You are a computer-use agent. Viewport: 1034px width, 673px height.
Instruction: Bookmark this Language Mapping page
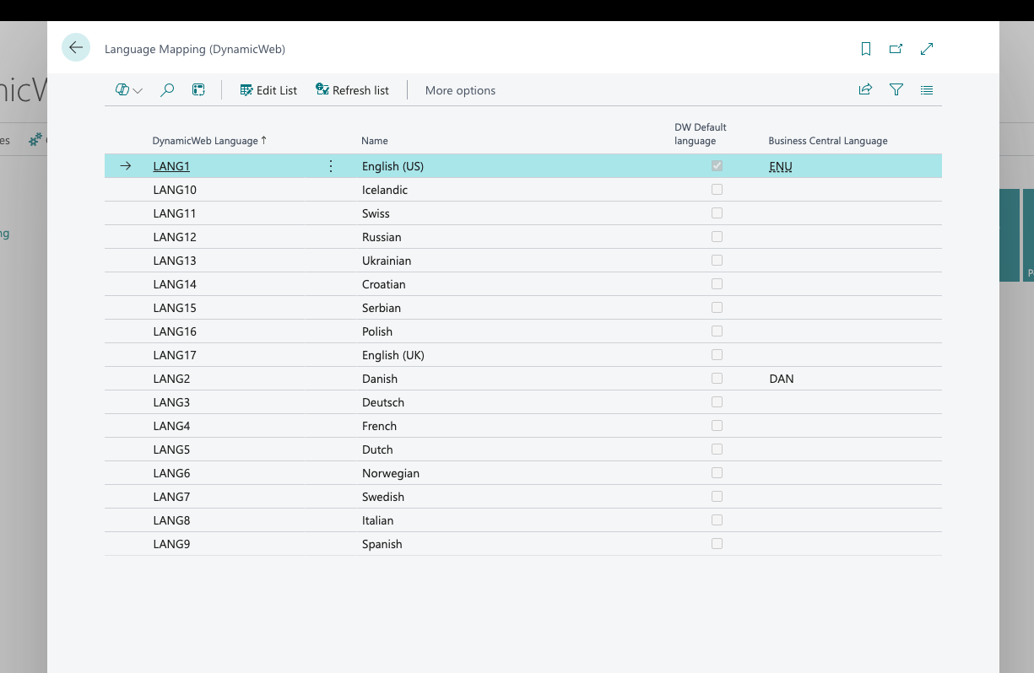point(865,49)
